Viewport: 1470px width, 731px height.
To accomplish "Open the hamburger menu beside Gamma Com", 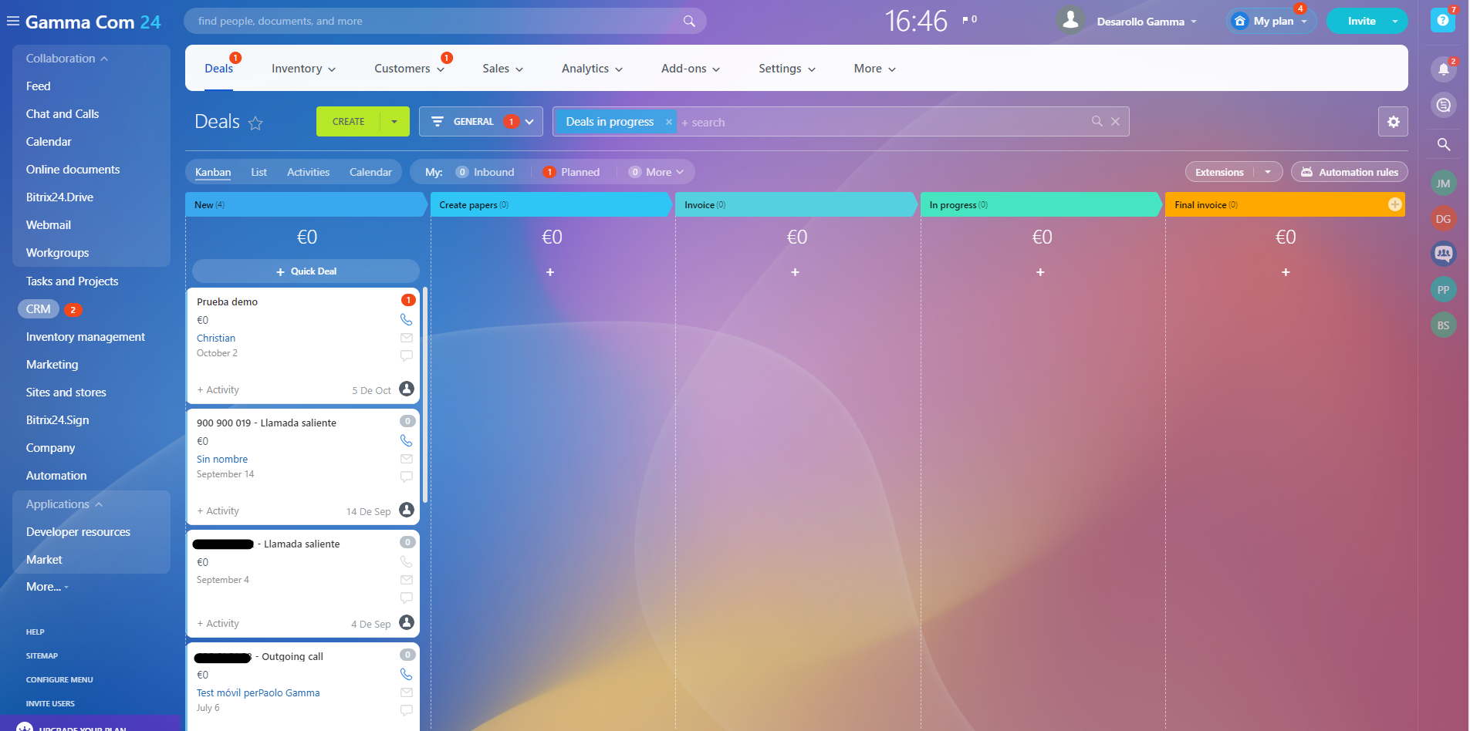I will pos(12,22).
